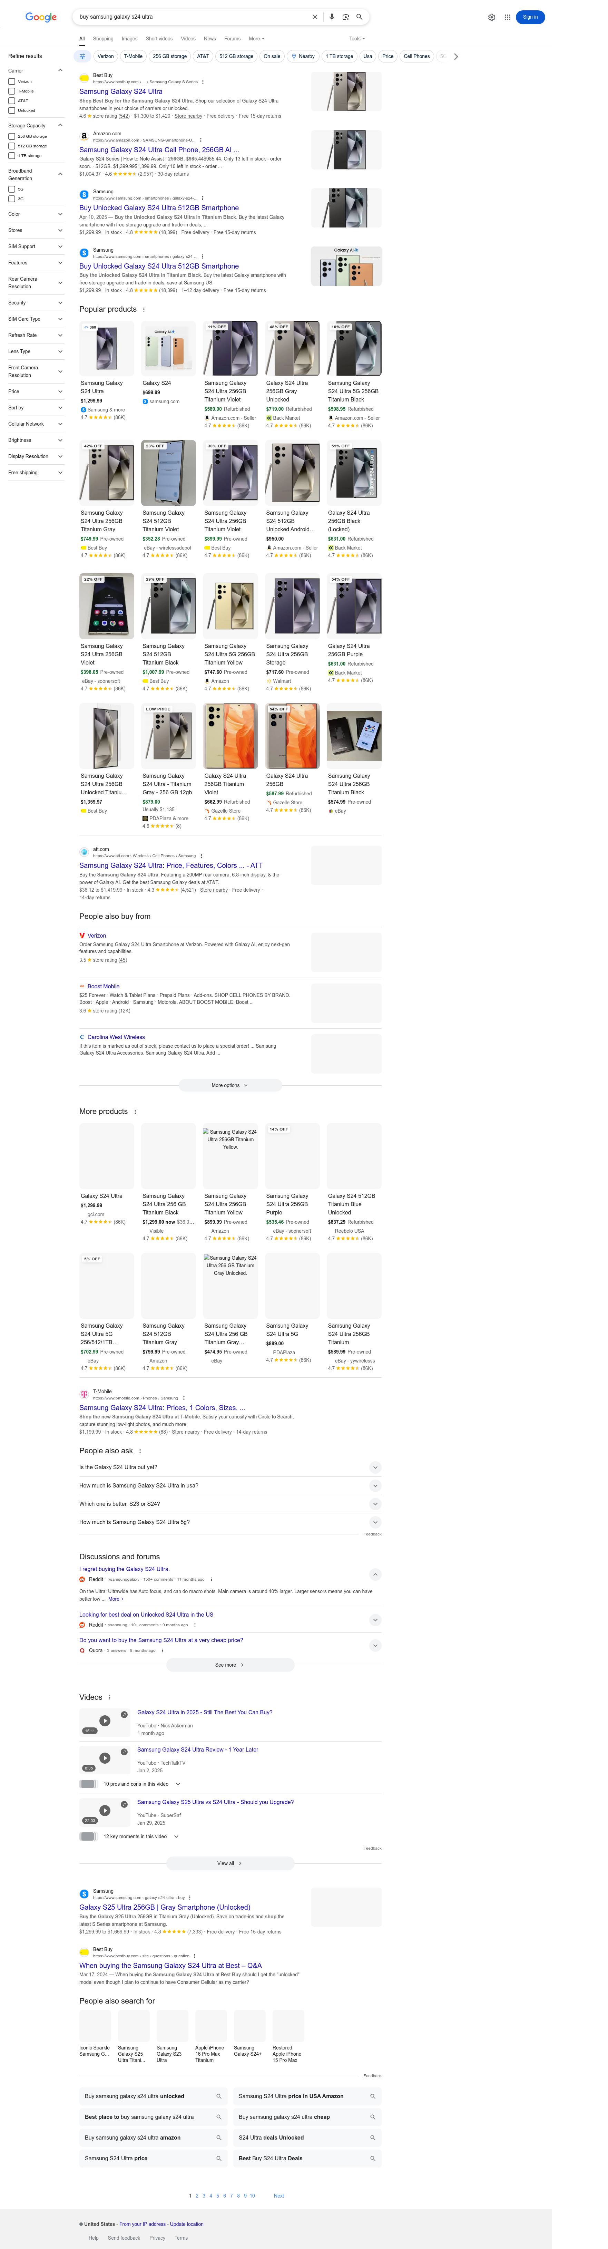
Task: Check the AT&T carrier checkbox
Action: [11, 100]
